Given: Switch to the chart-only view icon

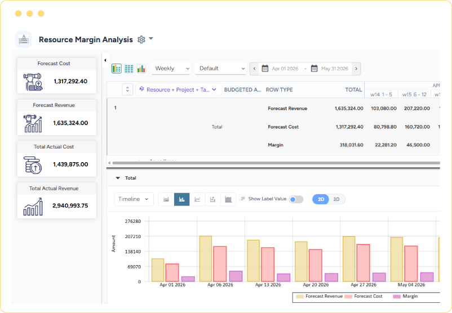Looking at the screenshot, I should [141, 69].
